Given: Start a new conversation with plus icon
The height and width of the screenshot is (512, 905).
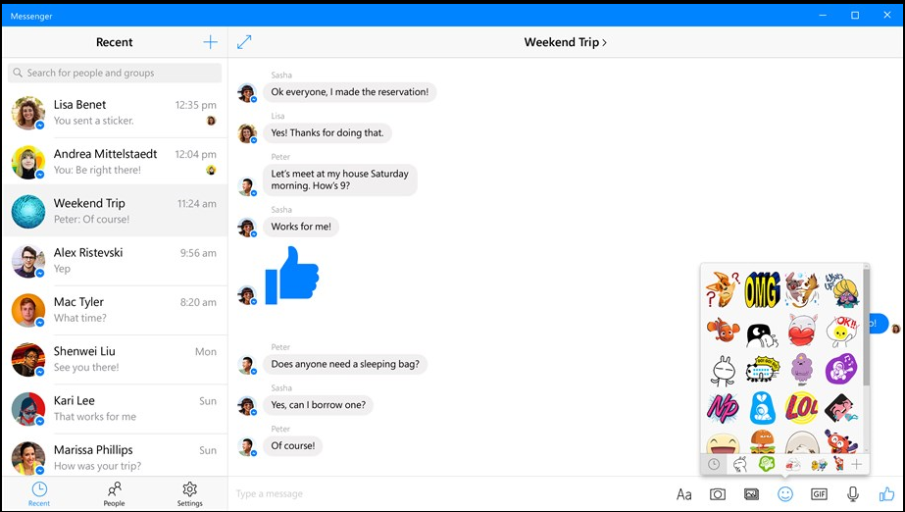Looking at the screenshot, I should pyautogui.click(x=210, y=42).
